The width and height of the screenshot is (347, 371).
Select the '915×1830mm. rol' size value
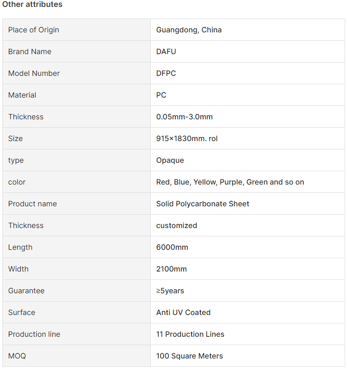point(187,139)
